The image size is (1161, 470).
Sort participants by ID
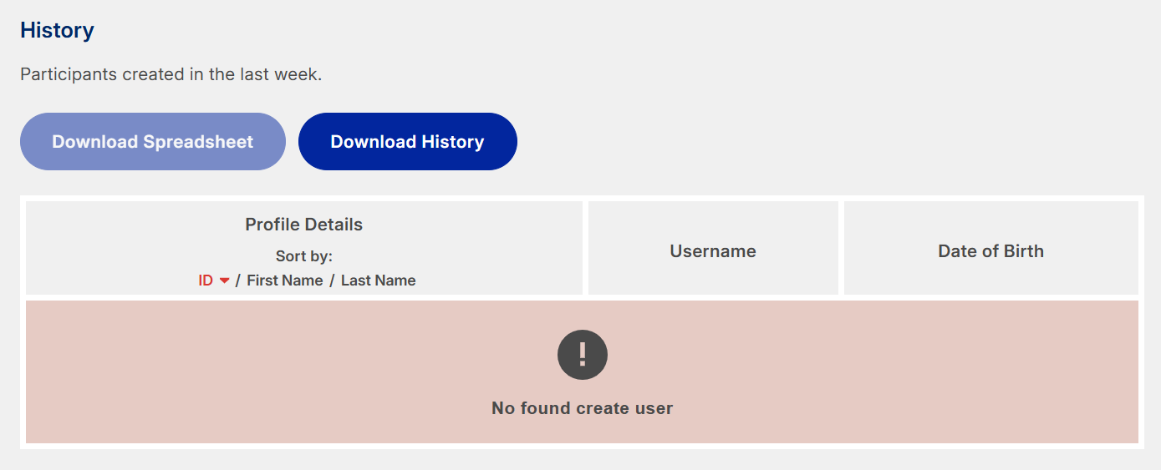[206, 280]
